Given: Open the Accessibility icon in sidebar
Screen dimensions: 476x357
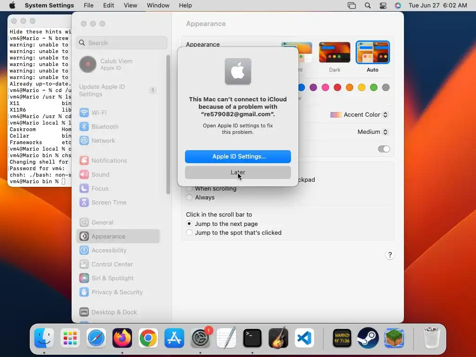Looking at the screenshot, I should tap(84, 251).
